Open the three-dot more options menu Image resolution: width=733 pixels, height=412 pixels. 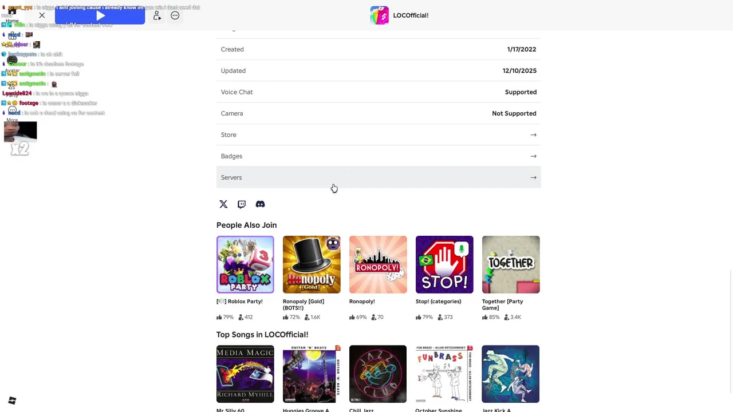pos(175,15)
